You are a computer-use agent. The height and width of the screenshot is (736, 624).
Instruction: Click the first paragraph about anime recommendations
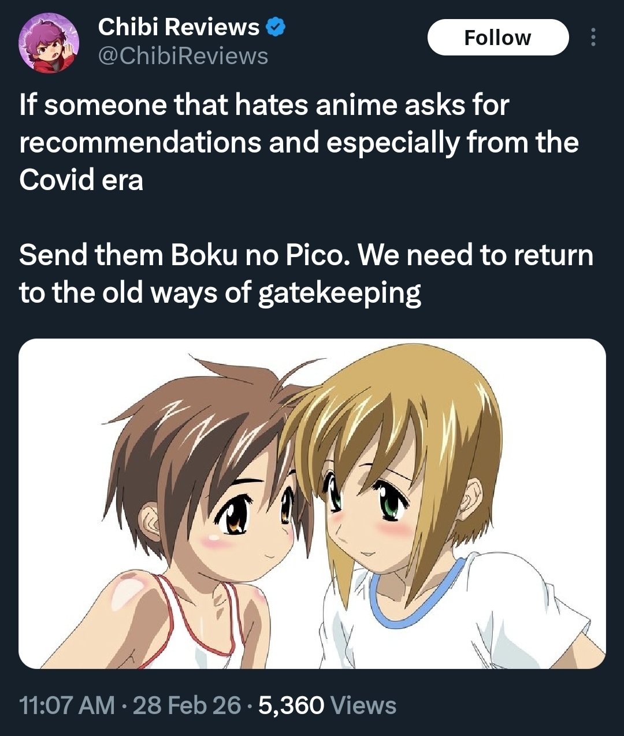point(299,142)
